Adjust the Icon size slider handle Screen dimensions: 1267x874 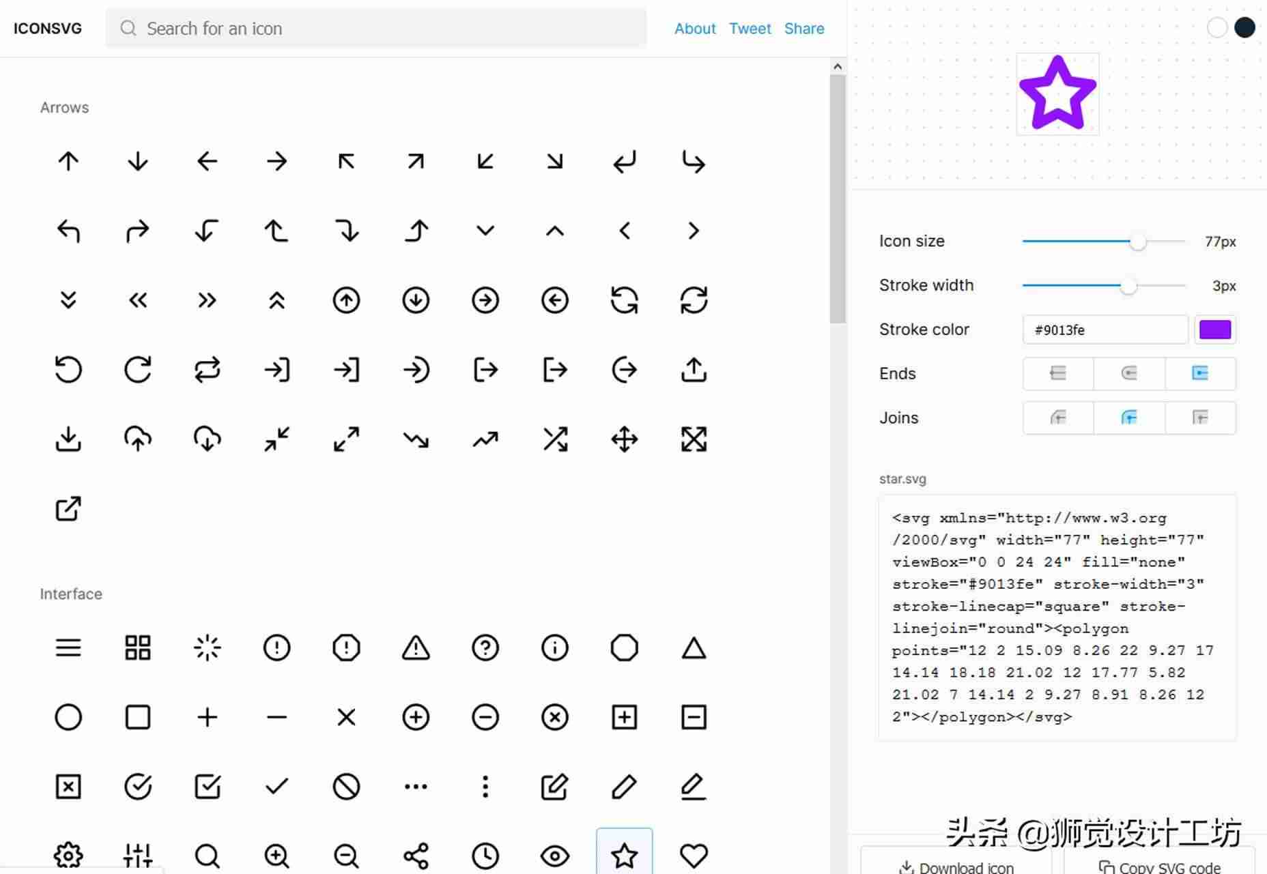1137,242
